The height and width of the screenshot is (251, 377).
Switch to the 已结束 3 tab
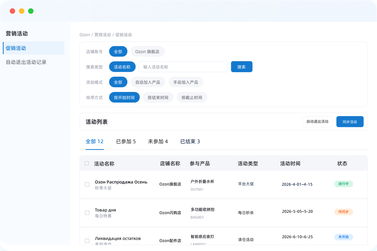190,141
